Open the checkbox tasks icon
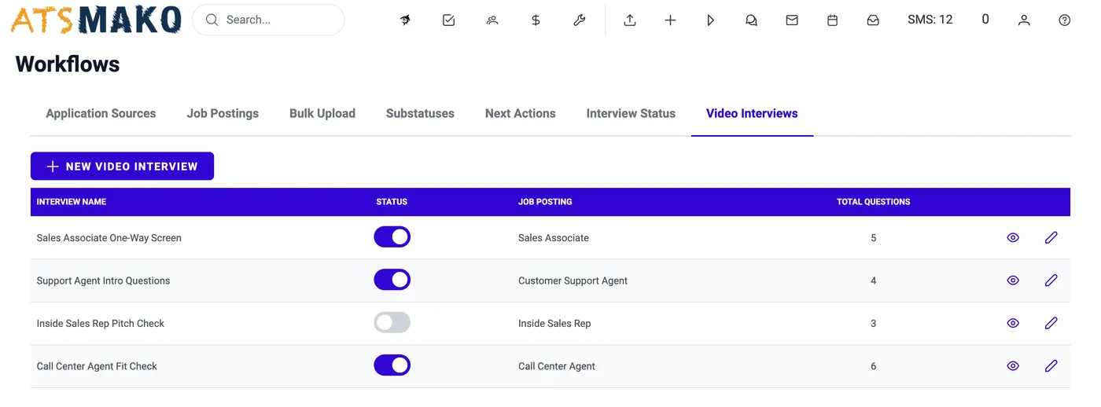Screen dimensions: 1101x407 (x=449, y=20)
